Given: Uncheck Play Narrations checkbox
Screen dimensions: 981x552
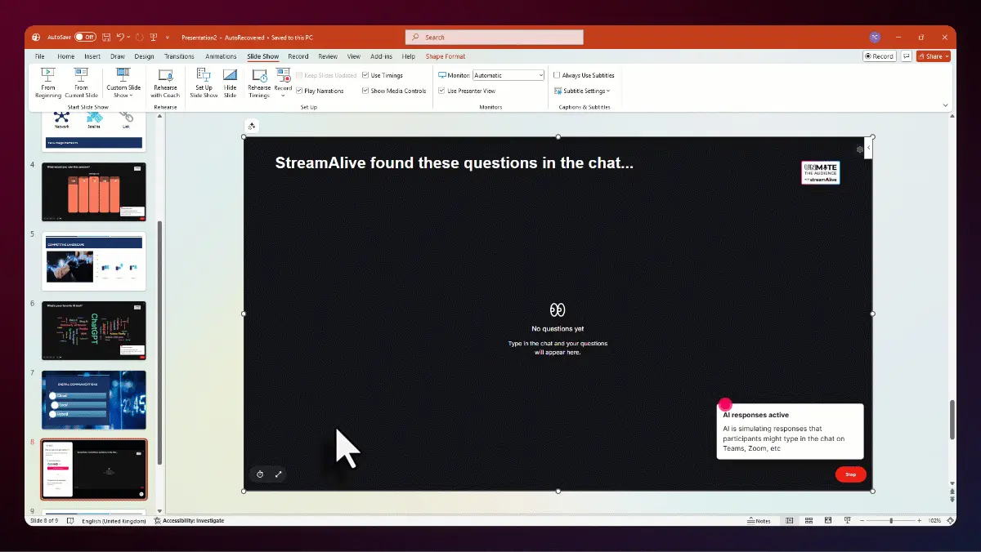Looking at the screenshot, I should tap(299, 91).
